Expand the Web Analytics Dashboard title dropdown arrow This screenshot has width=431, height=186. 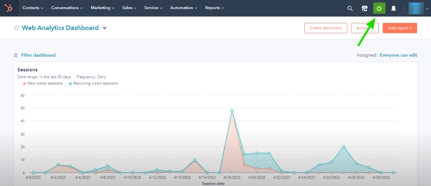[x=104, y=28]
